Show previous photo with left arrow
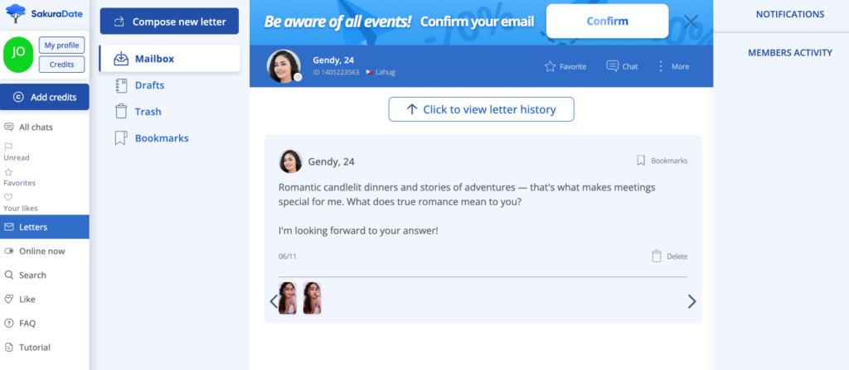 click(x=274, y=301)
